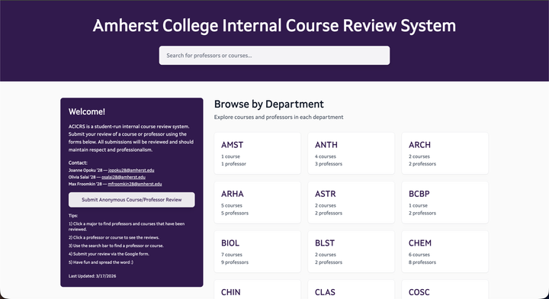Browse the ANTH department card
Screen dimensions: 549x299
pos(352,153)
